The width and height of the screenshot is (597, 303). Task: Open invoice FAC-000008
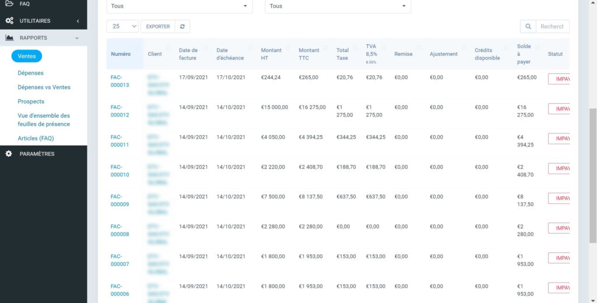(x=120, y=230)
